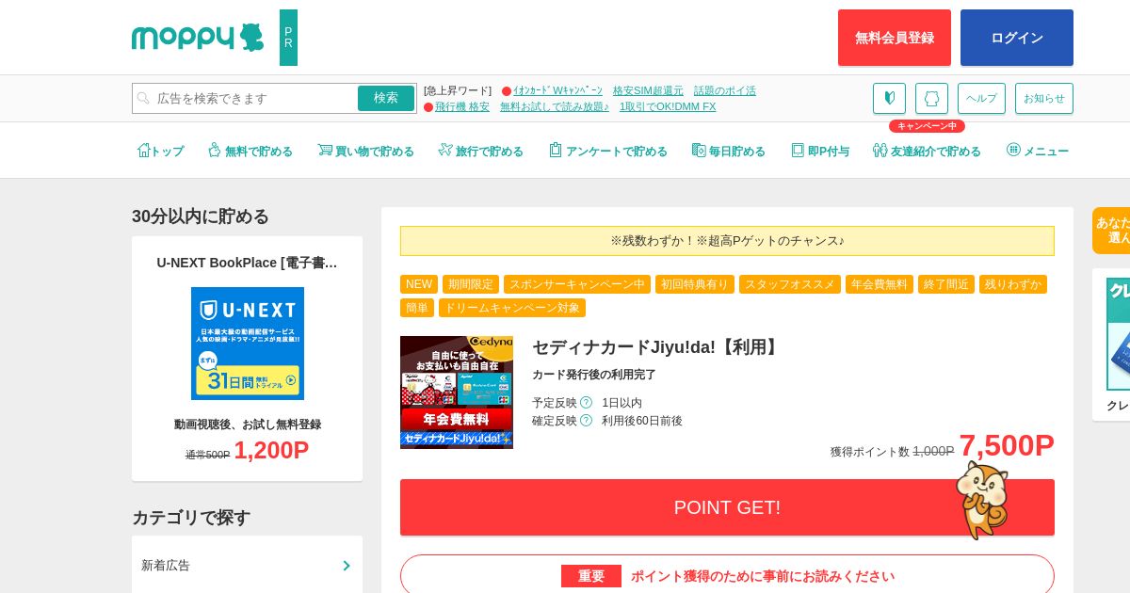1130x593 pixels.
Task: Click the セディナカード Jiyu!da! ad image
Action: click(457, 393)
